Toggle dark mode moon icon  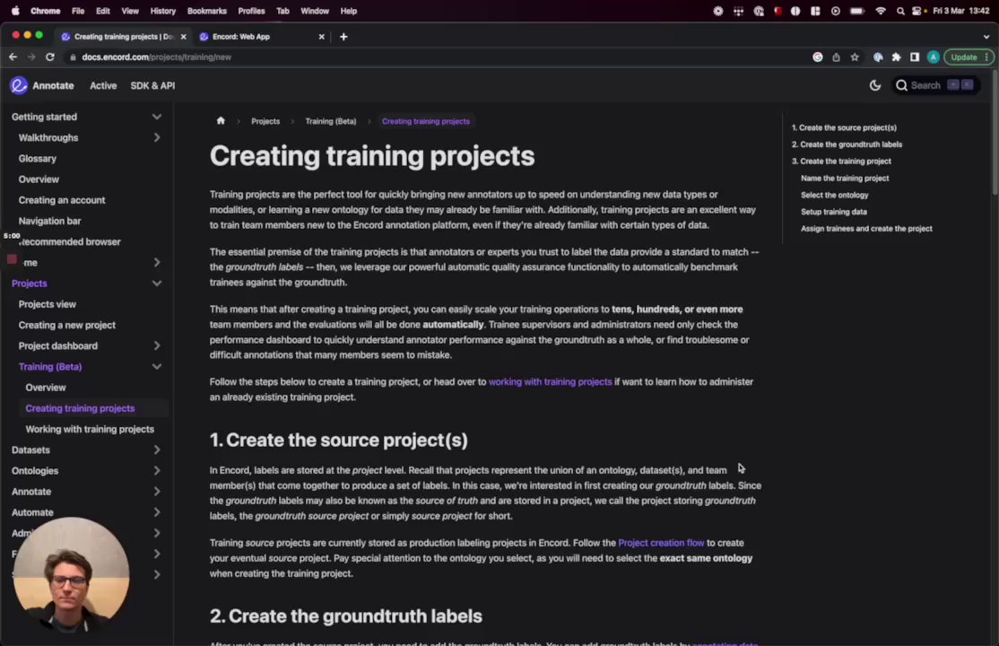click(874, 85)
